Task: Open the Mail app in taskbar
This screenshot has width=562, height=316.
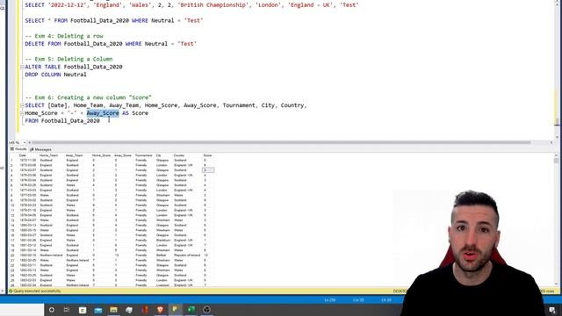Action: 98,310
